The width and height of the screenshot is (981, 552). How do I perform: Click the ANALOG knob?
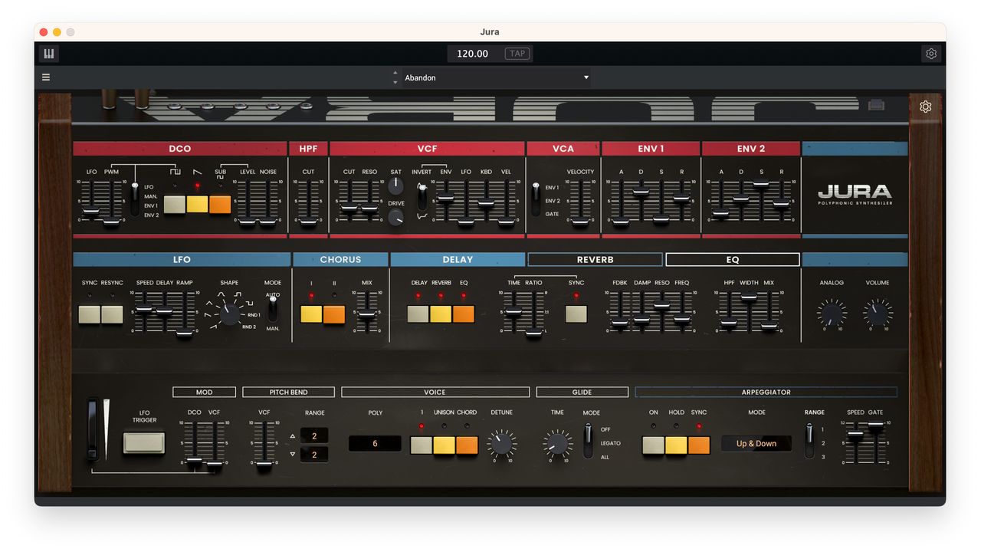pos(832,313)
